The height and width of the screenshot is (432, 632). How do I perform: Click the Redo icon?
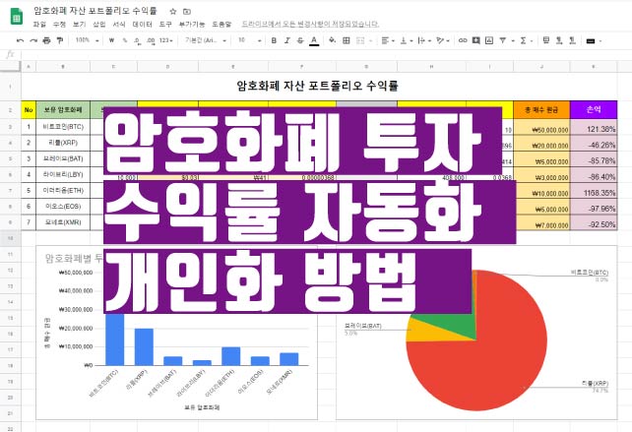[33, 40]
